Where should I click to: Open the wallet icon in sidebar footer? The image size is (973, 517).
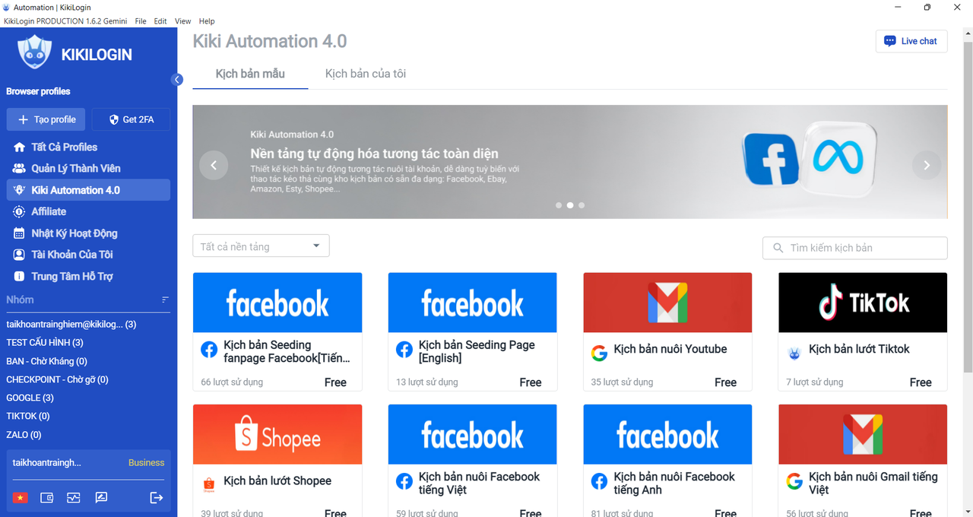(46, 498)
